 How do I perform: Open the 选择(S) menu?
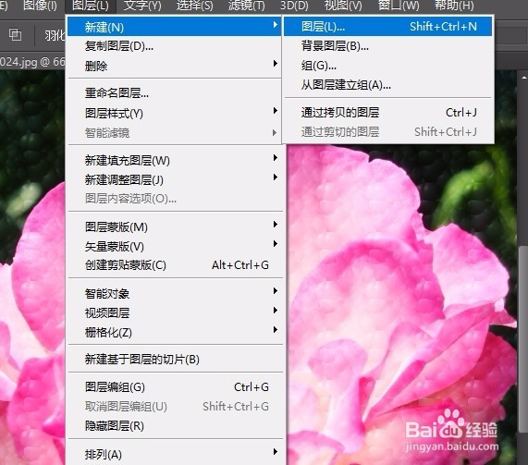tap(194, 6)
